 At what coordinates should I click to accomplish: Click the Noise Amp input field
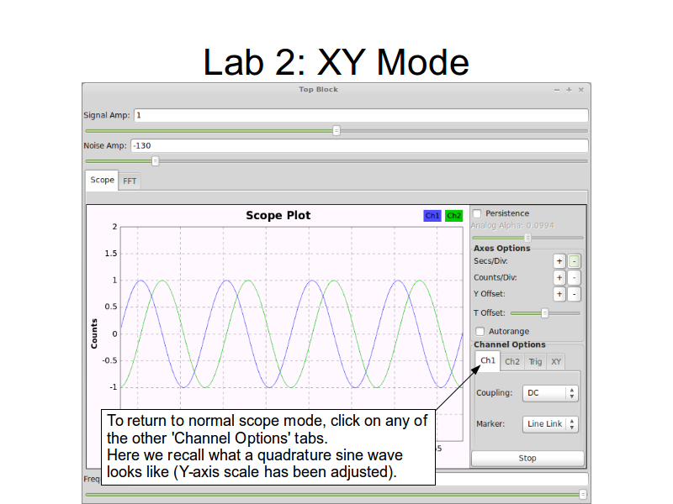click(358, 145)
